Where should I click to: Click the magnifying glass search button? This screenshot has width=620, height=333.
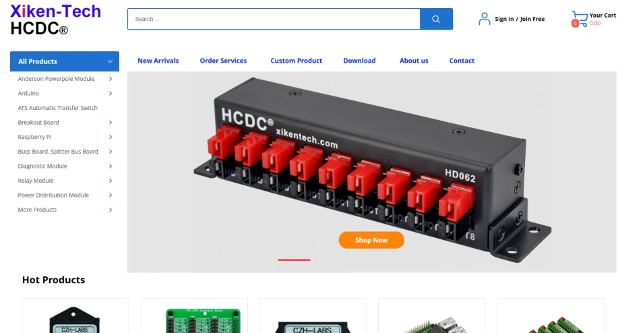click(436, 19)
